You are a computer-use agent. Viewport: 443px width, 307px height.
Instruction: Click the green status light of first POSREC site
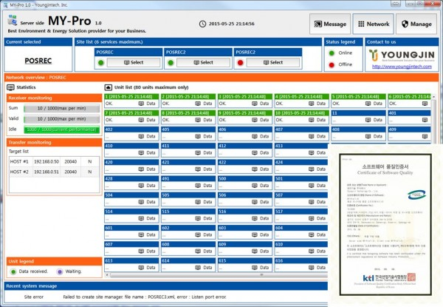click(101, 63)
